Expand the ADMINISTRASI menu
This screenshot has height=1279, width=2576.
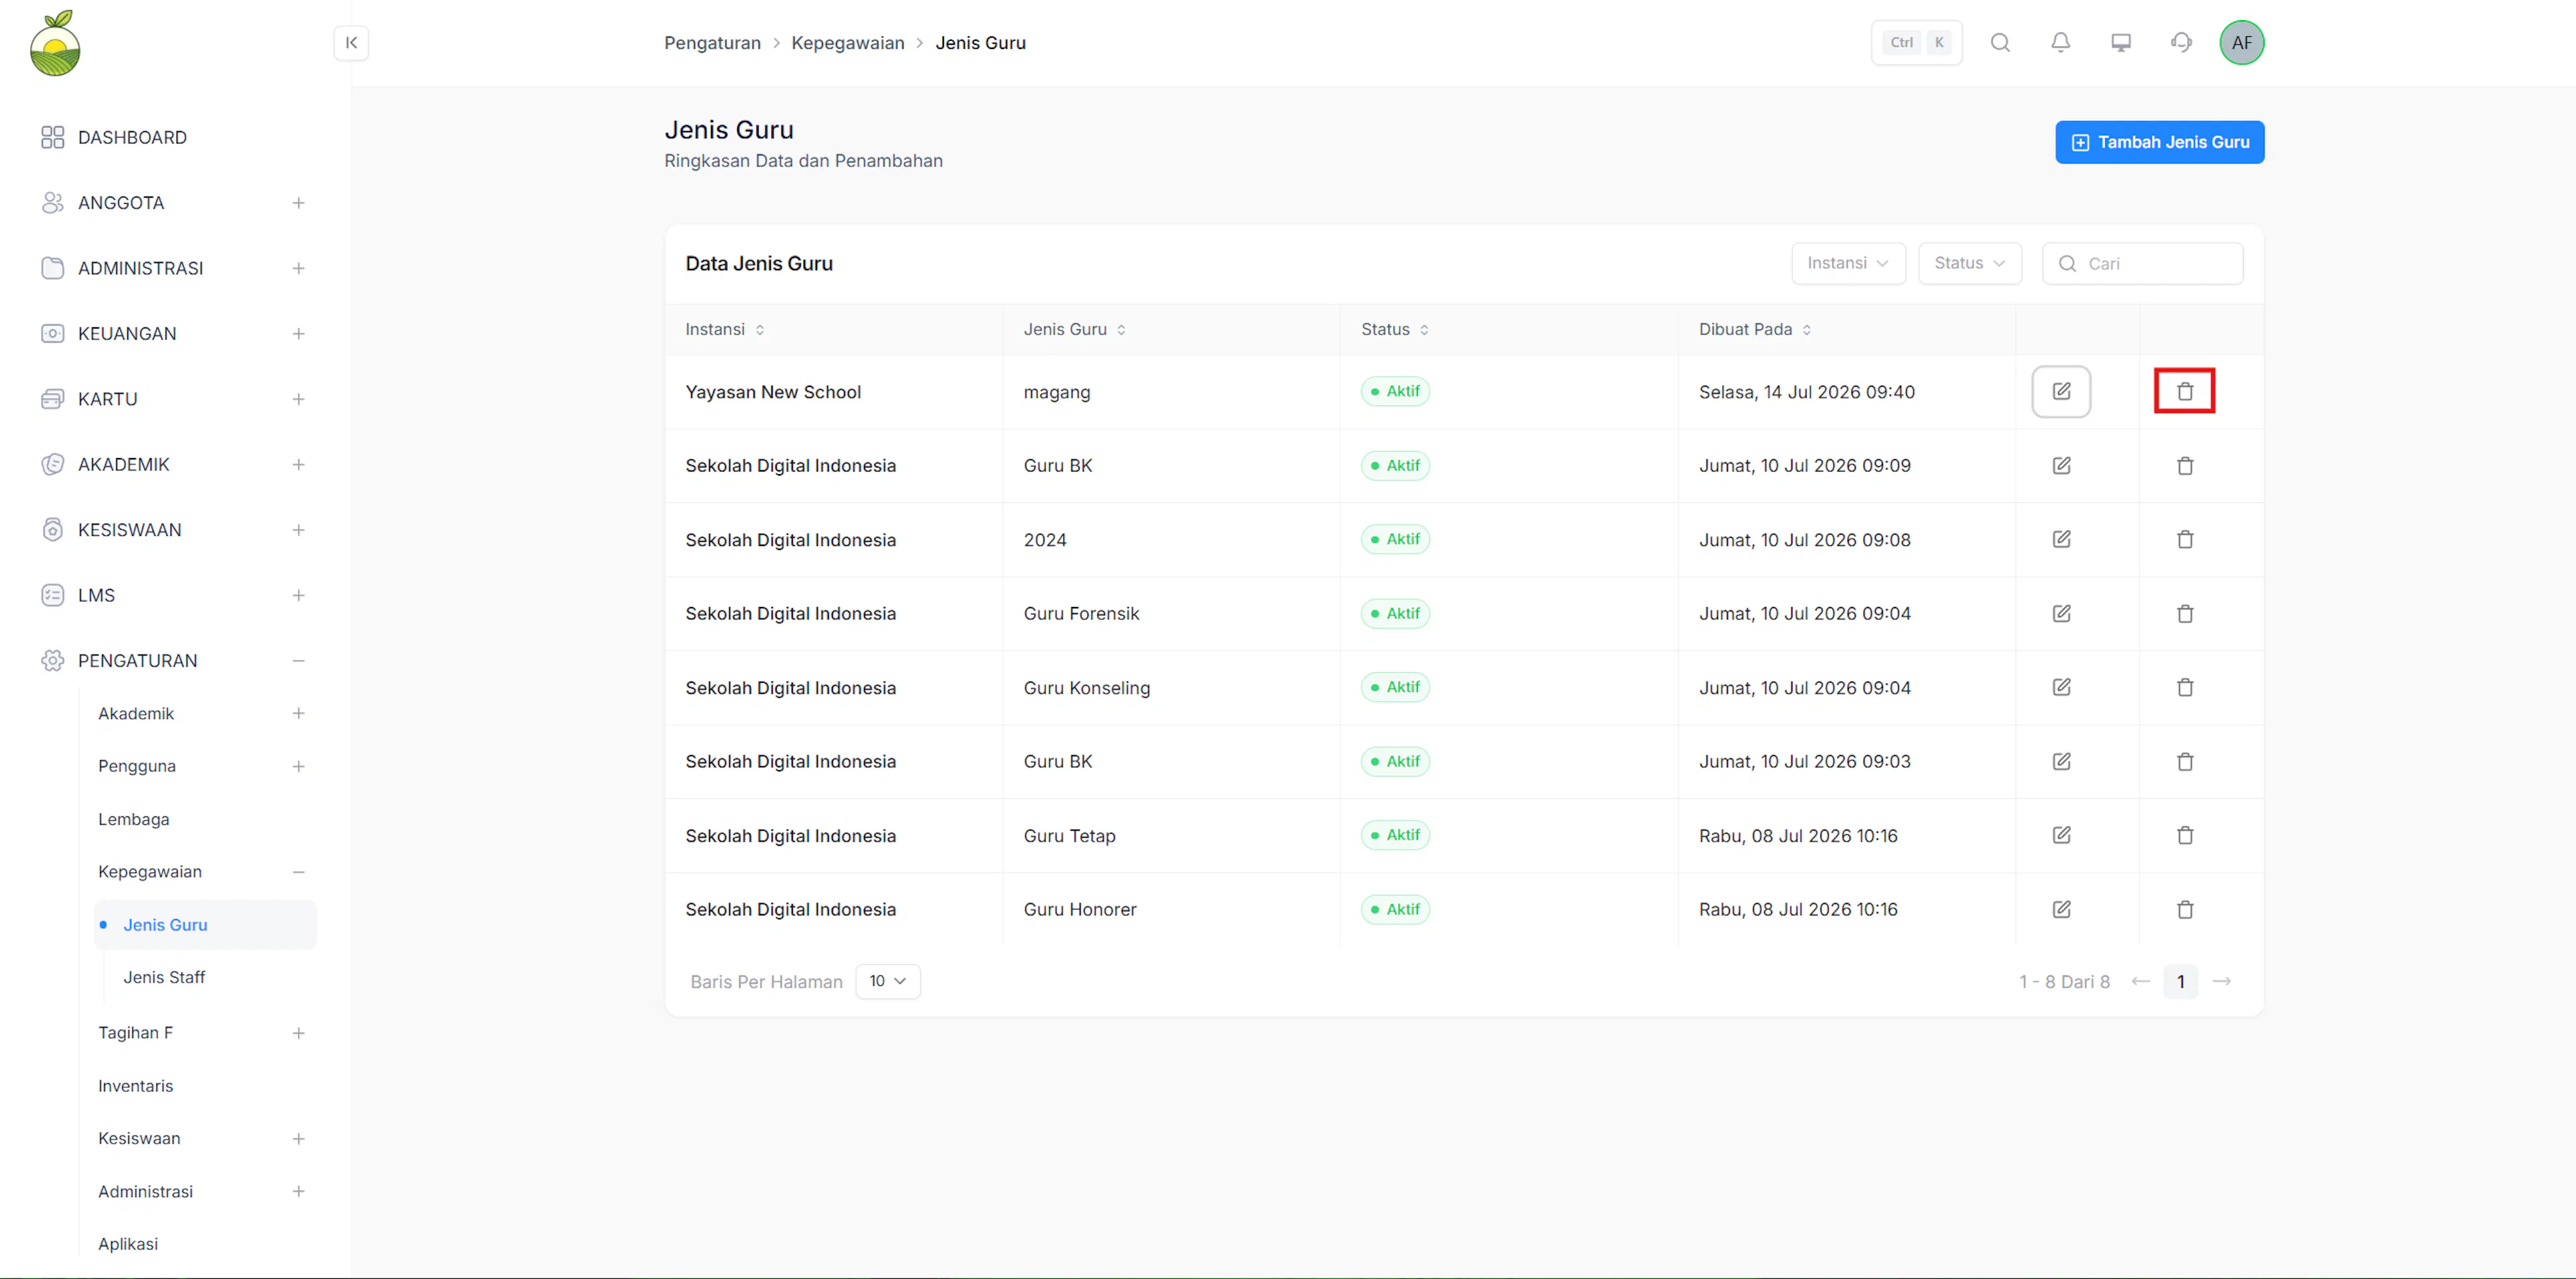point(298,269)
